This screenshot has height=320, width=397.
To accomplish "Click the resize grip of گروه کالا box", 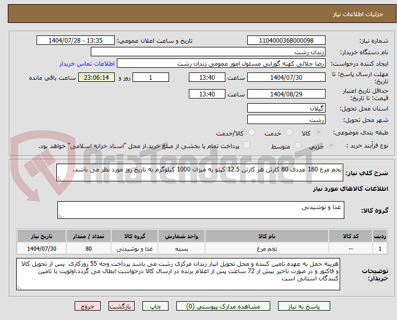I will point(61,216).
